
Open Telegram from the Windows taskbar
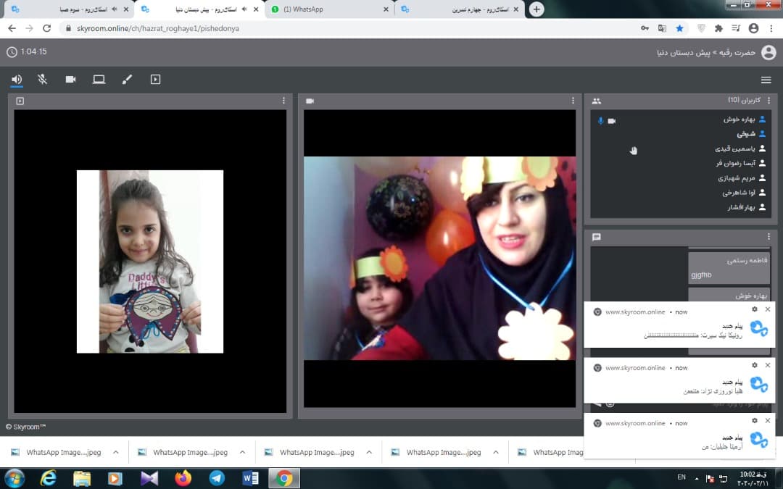coord(216,478)
